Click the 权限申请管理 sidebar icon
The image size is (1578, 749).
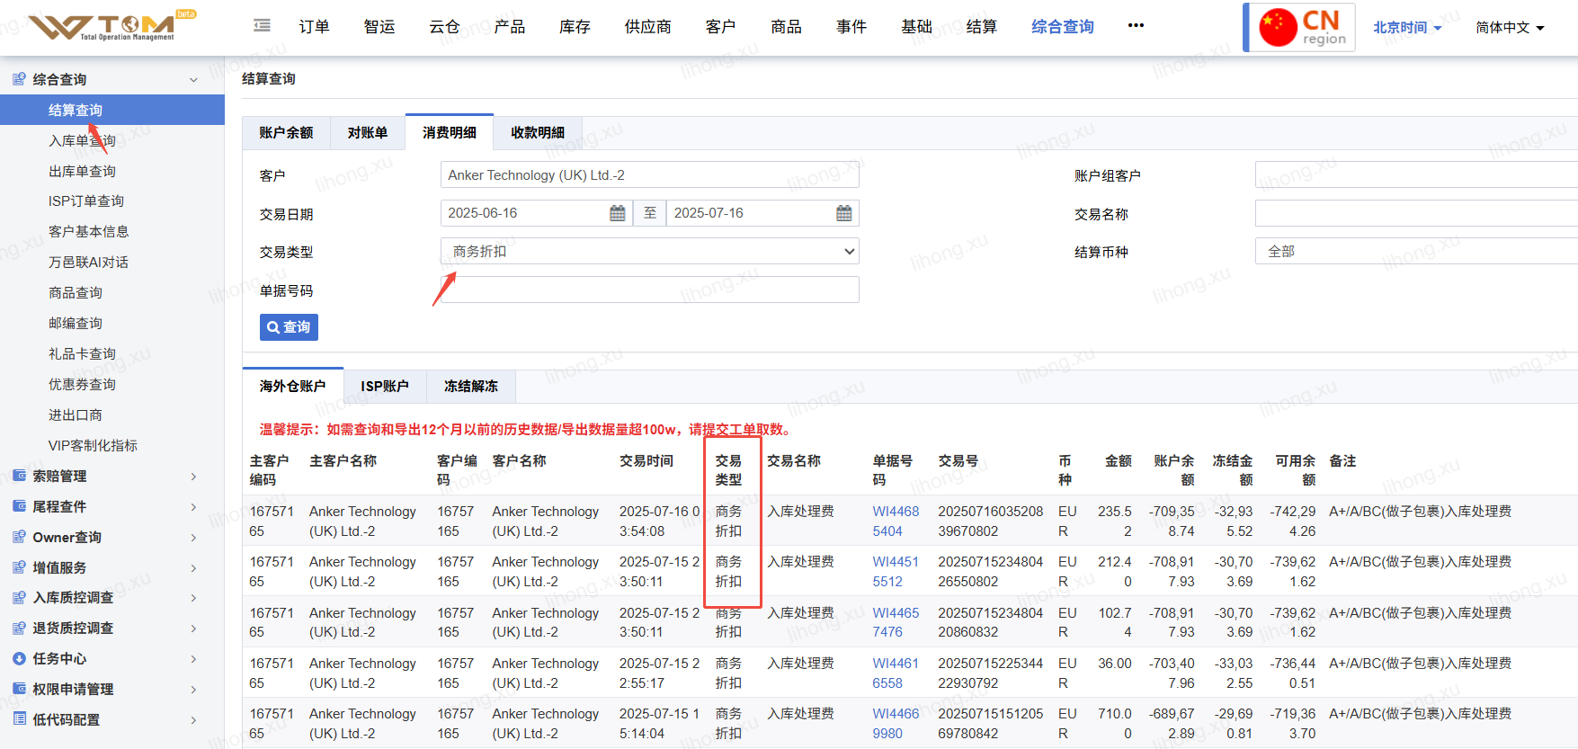[19, 689]
